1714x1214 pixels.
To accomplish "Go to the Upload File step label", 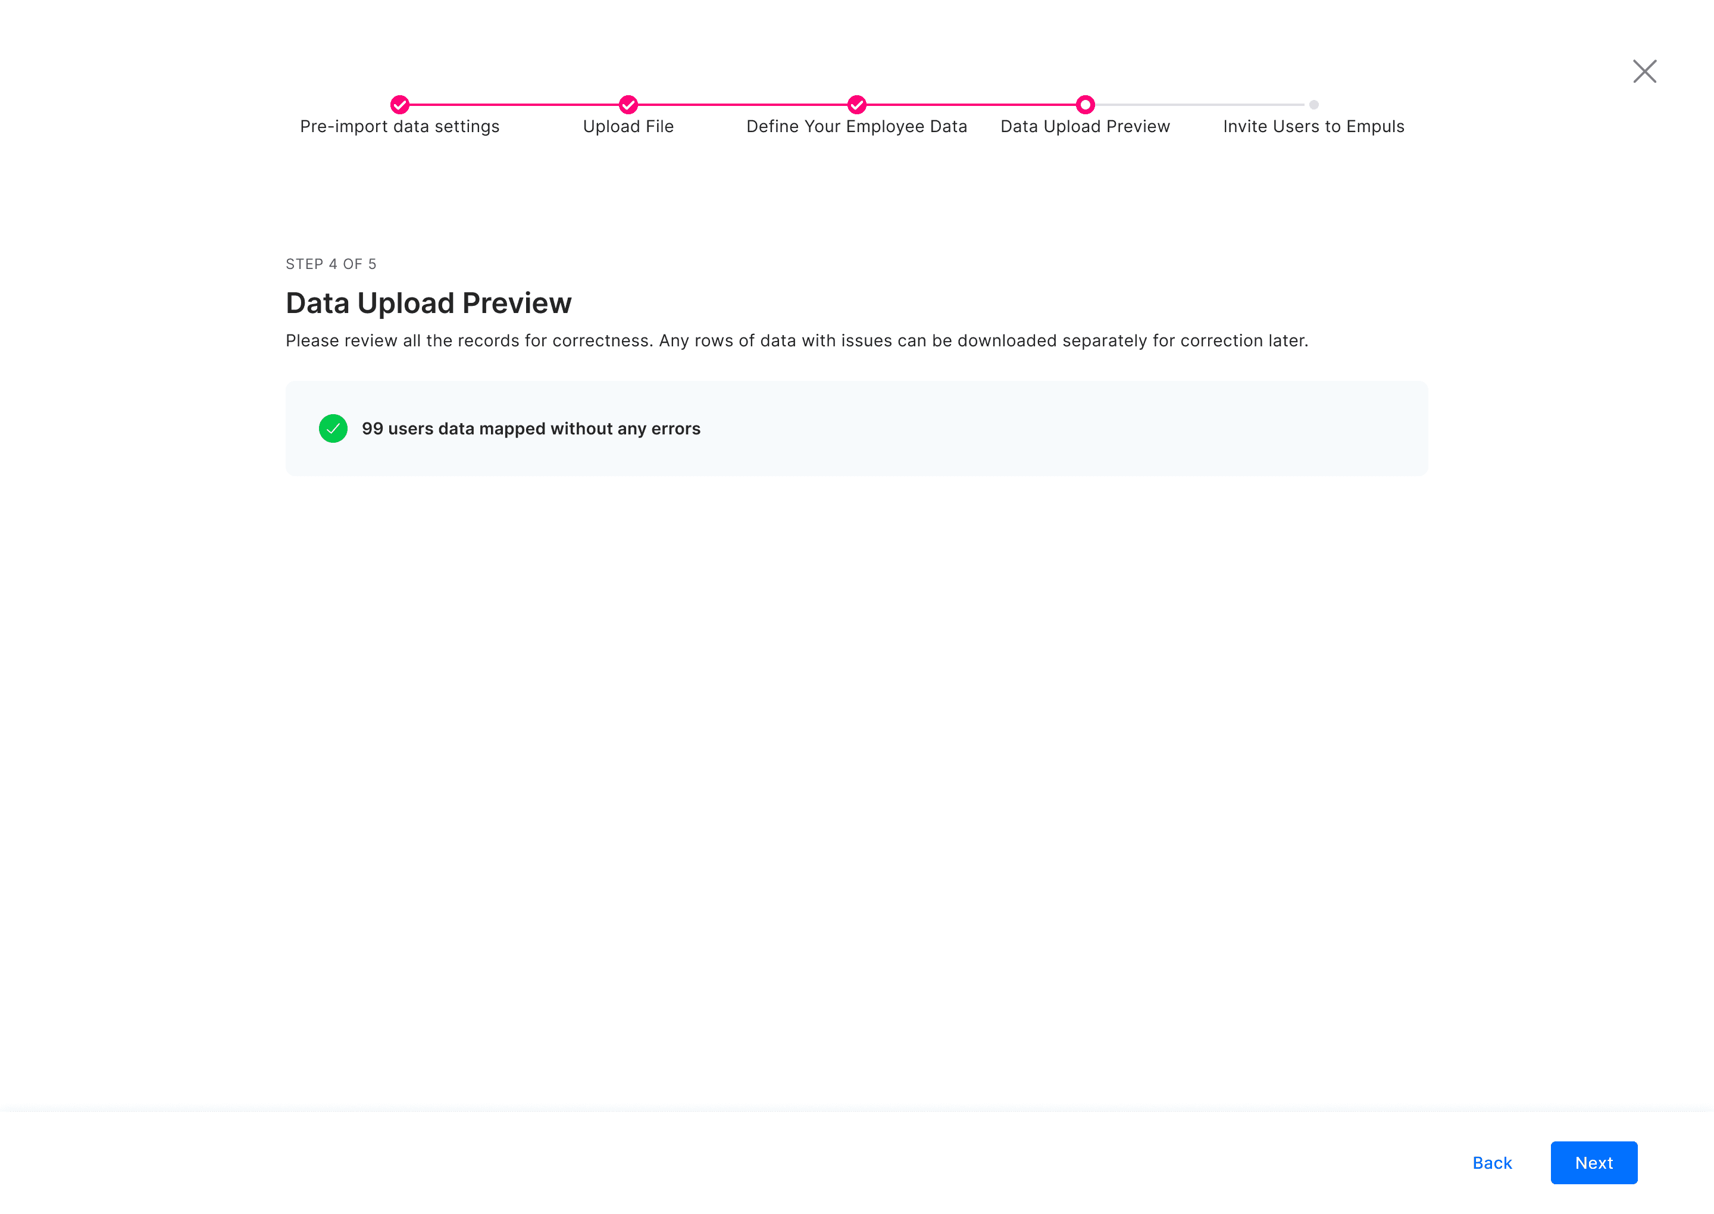I will (x=628, y=126).
